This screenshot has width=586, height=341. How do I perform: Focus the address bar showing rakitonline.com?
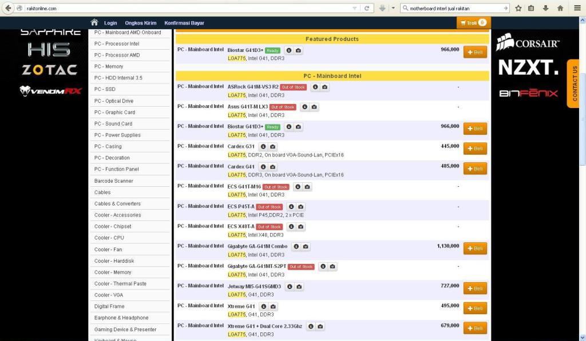click(187, 8)
